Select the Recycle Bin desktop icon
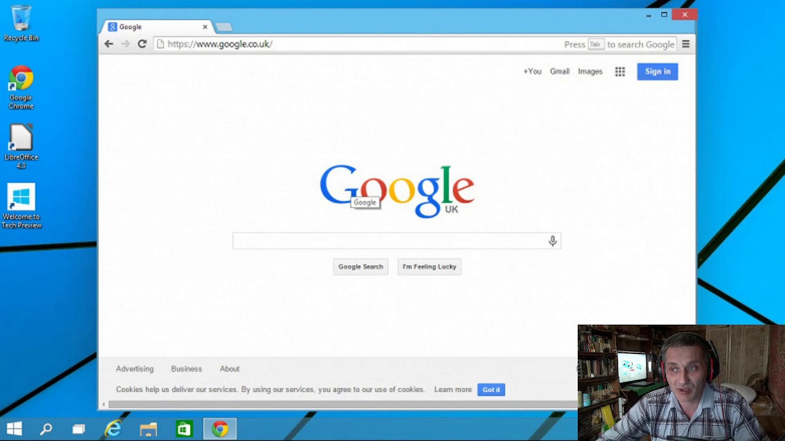 pyautogui.click(x=21, y=23)
